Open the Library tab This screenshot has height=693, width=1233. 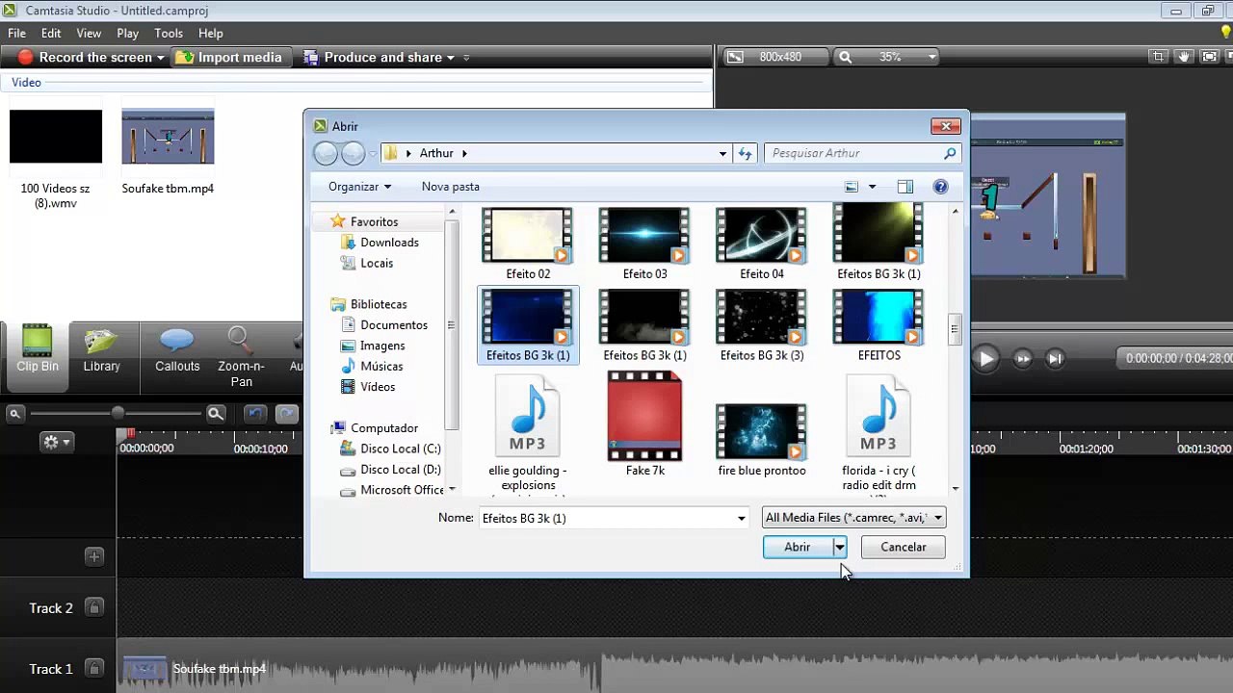[x=101, y=349]
